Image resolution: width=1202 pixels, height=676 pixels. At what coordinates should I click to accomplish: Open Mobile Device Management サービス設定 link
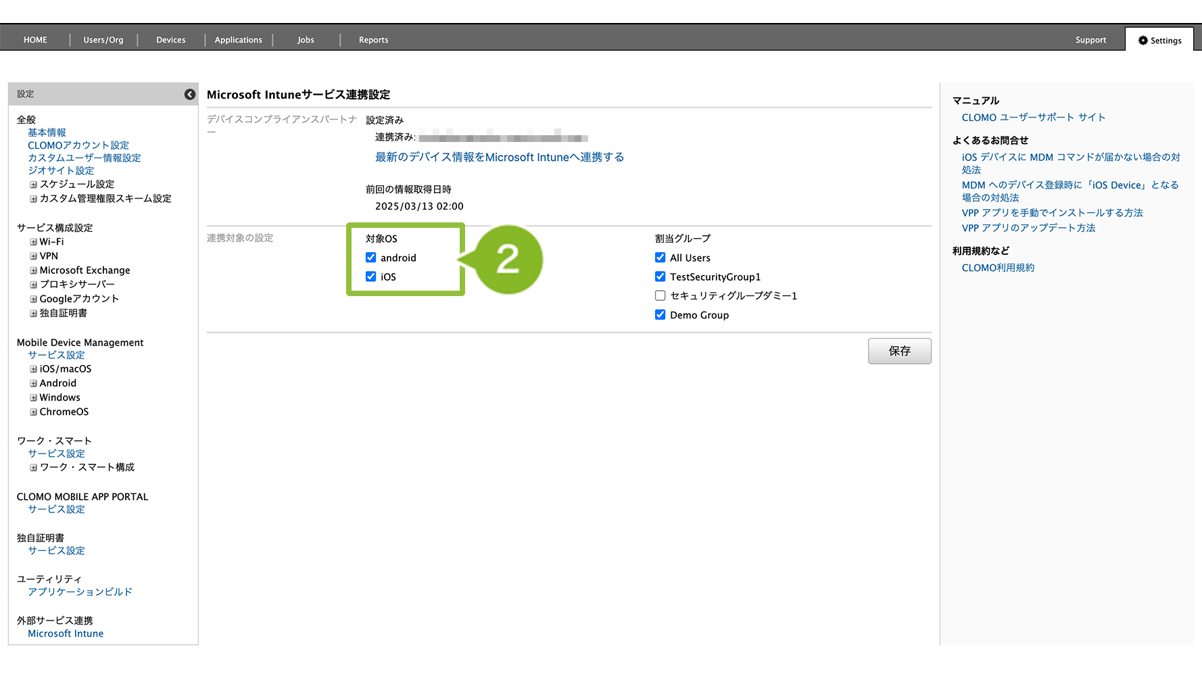[56, 355]
